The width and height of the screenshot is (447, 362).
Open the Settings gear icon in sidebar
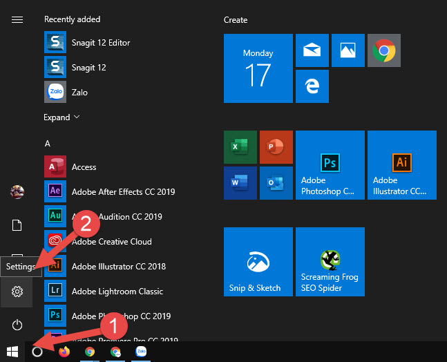tap(17, 292)
